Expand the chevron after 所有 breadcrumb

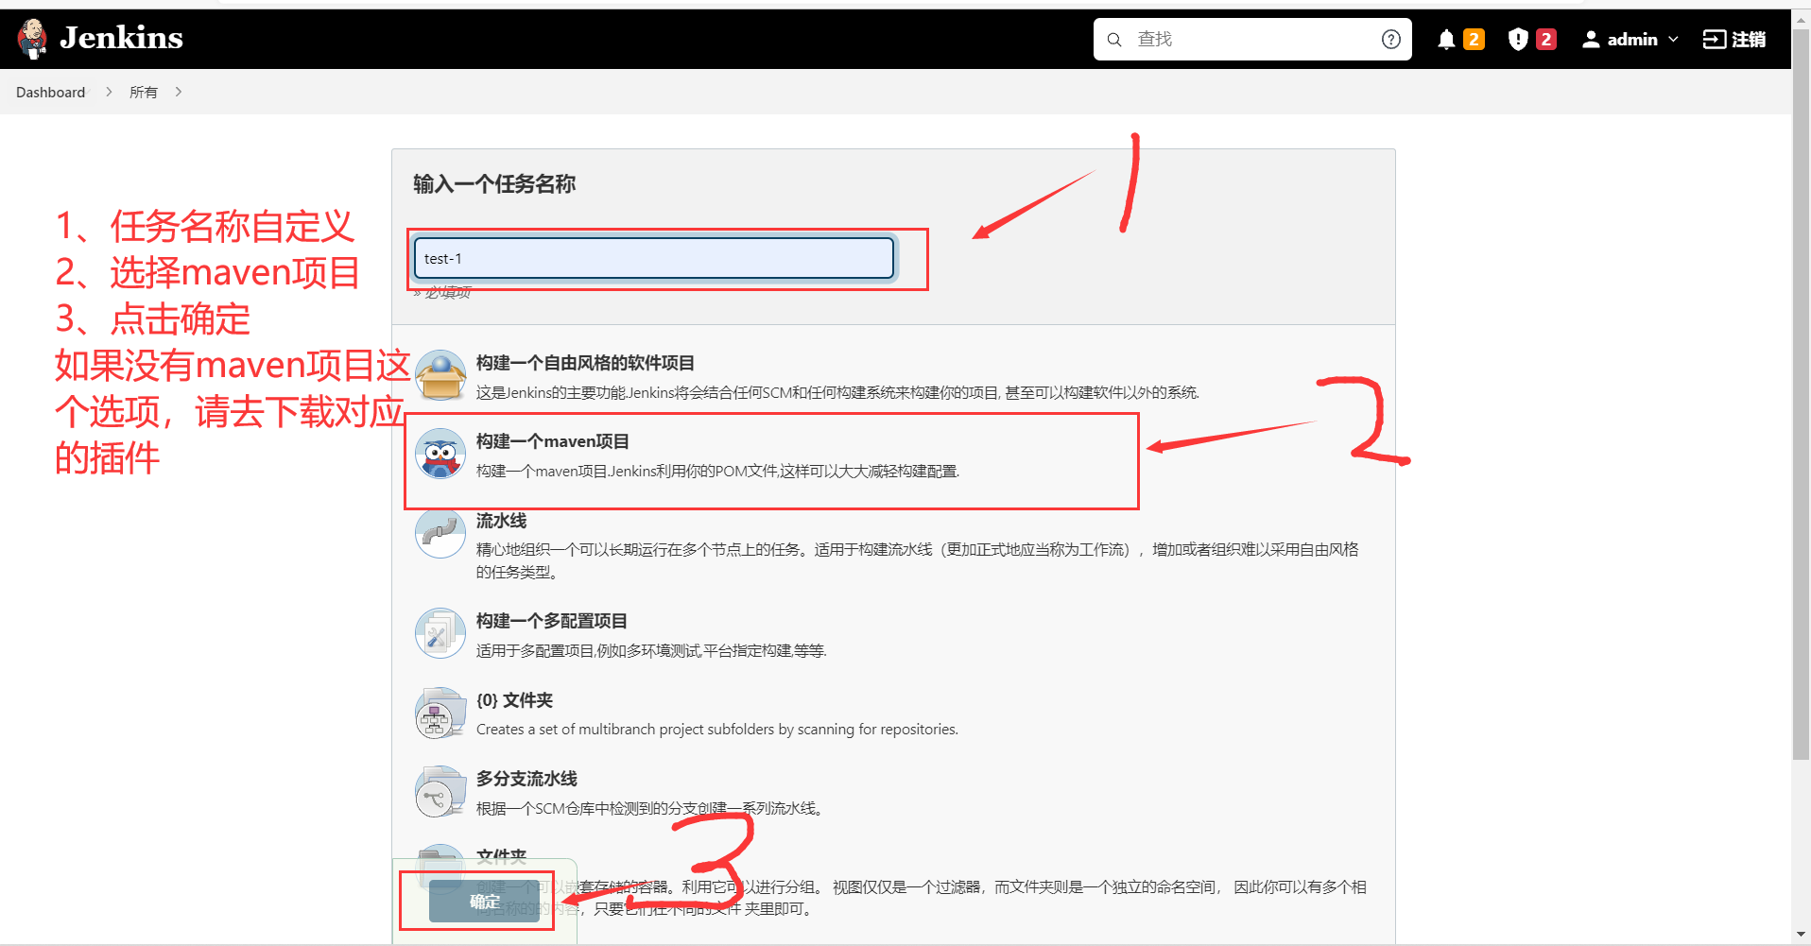tap(178, 92)
